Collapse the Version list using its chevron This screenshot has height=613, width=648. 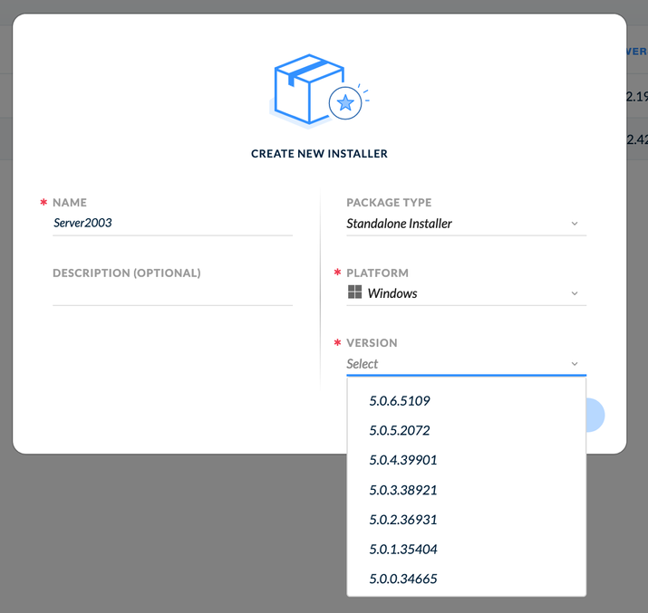click(575, 364)
